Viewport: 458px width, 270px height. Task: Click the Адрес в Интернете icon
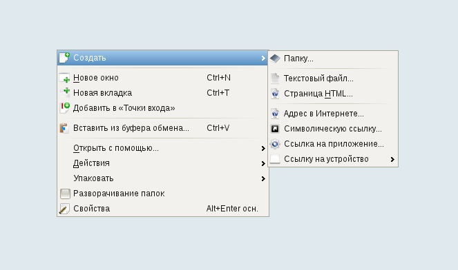[275, 114]
